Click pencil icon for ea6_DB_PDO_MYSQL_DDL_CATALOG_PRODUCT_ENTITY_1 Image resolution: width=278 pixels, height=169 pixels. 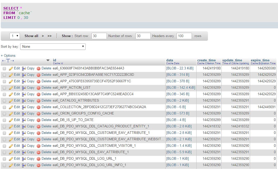click(x=11, y=126)
